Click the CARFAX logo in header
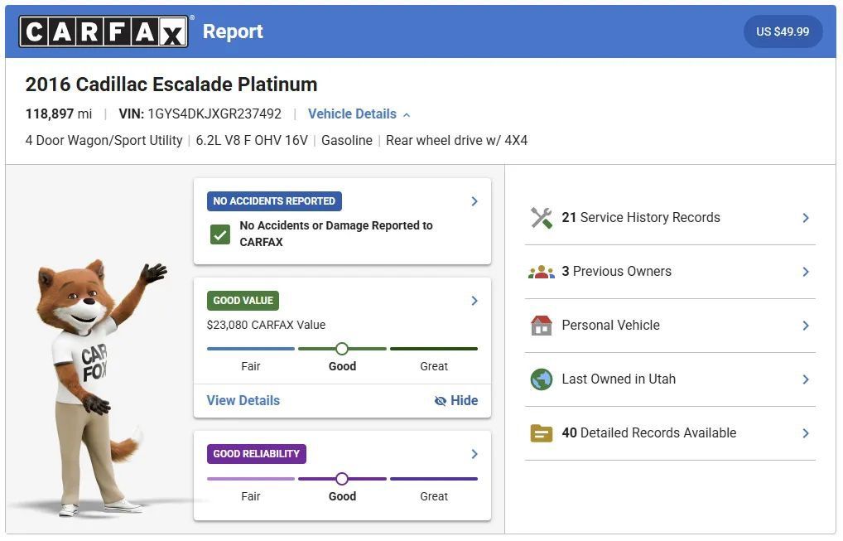 pyautogui.click(x=104, y=31)
